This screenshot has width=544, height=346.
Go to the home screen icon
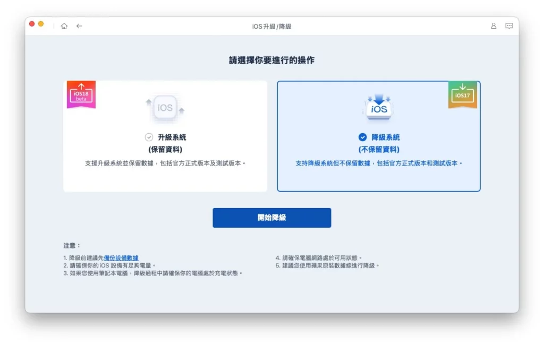[x=64, y=26]
